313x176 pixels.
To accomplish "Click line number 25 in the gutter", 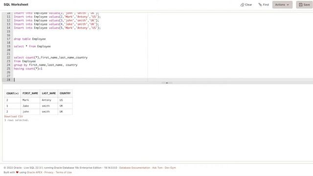I will coord(8,68).
